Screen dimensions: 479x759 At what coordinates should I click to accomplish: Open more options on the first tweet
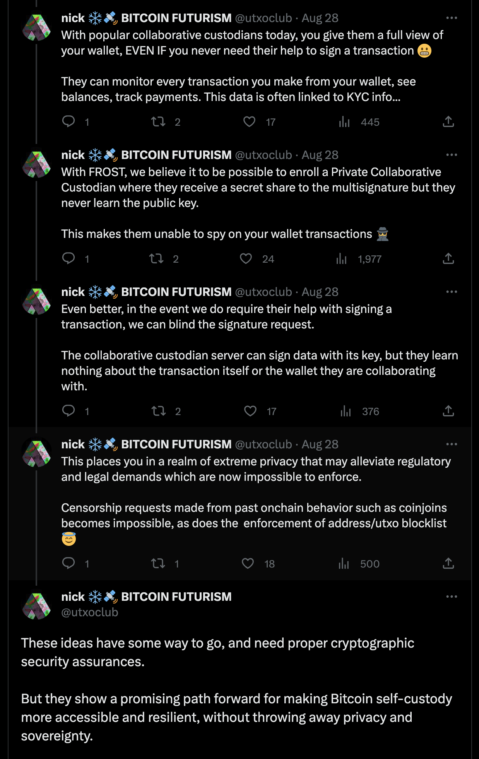[452, 18]
